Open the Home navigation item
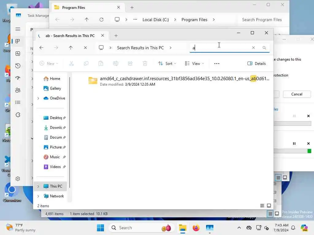 52,79
